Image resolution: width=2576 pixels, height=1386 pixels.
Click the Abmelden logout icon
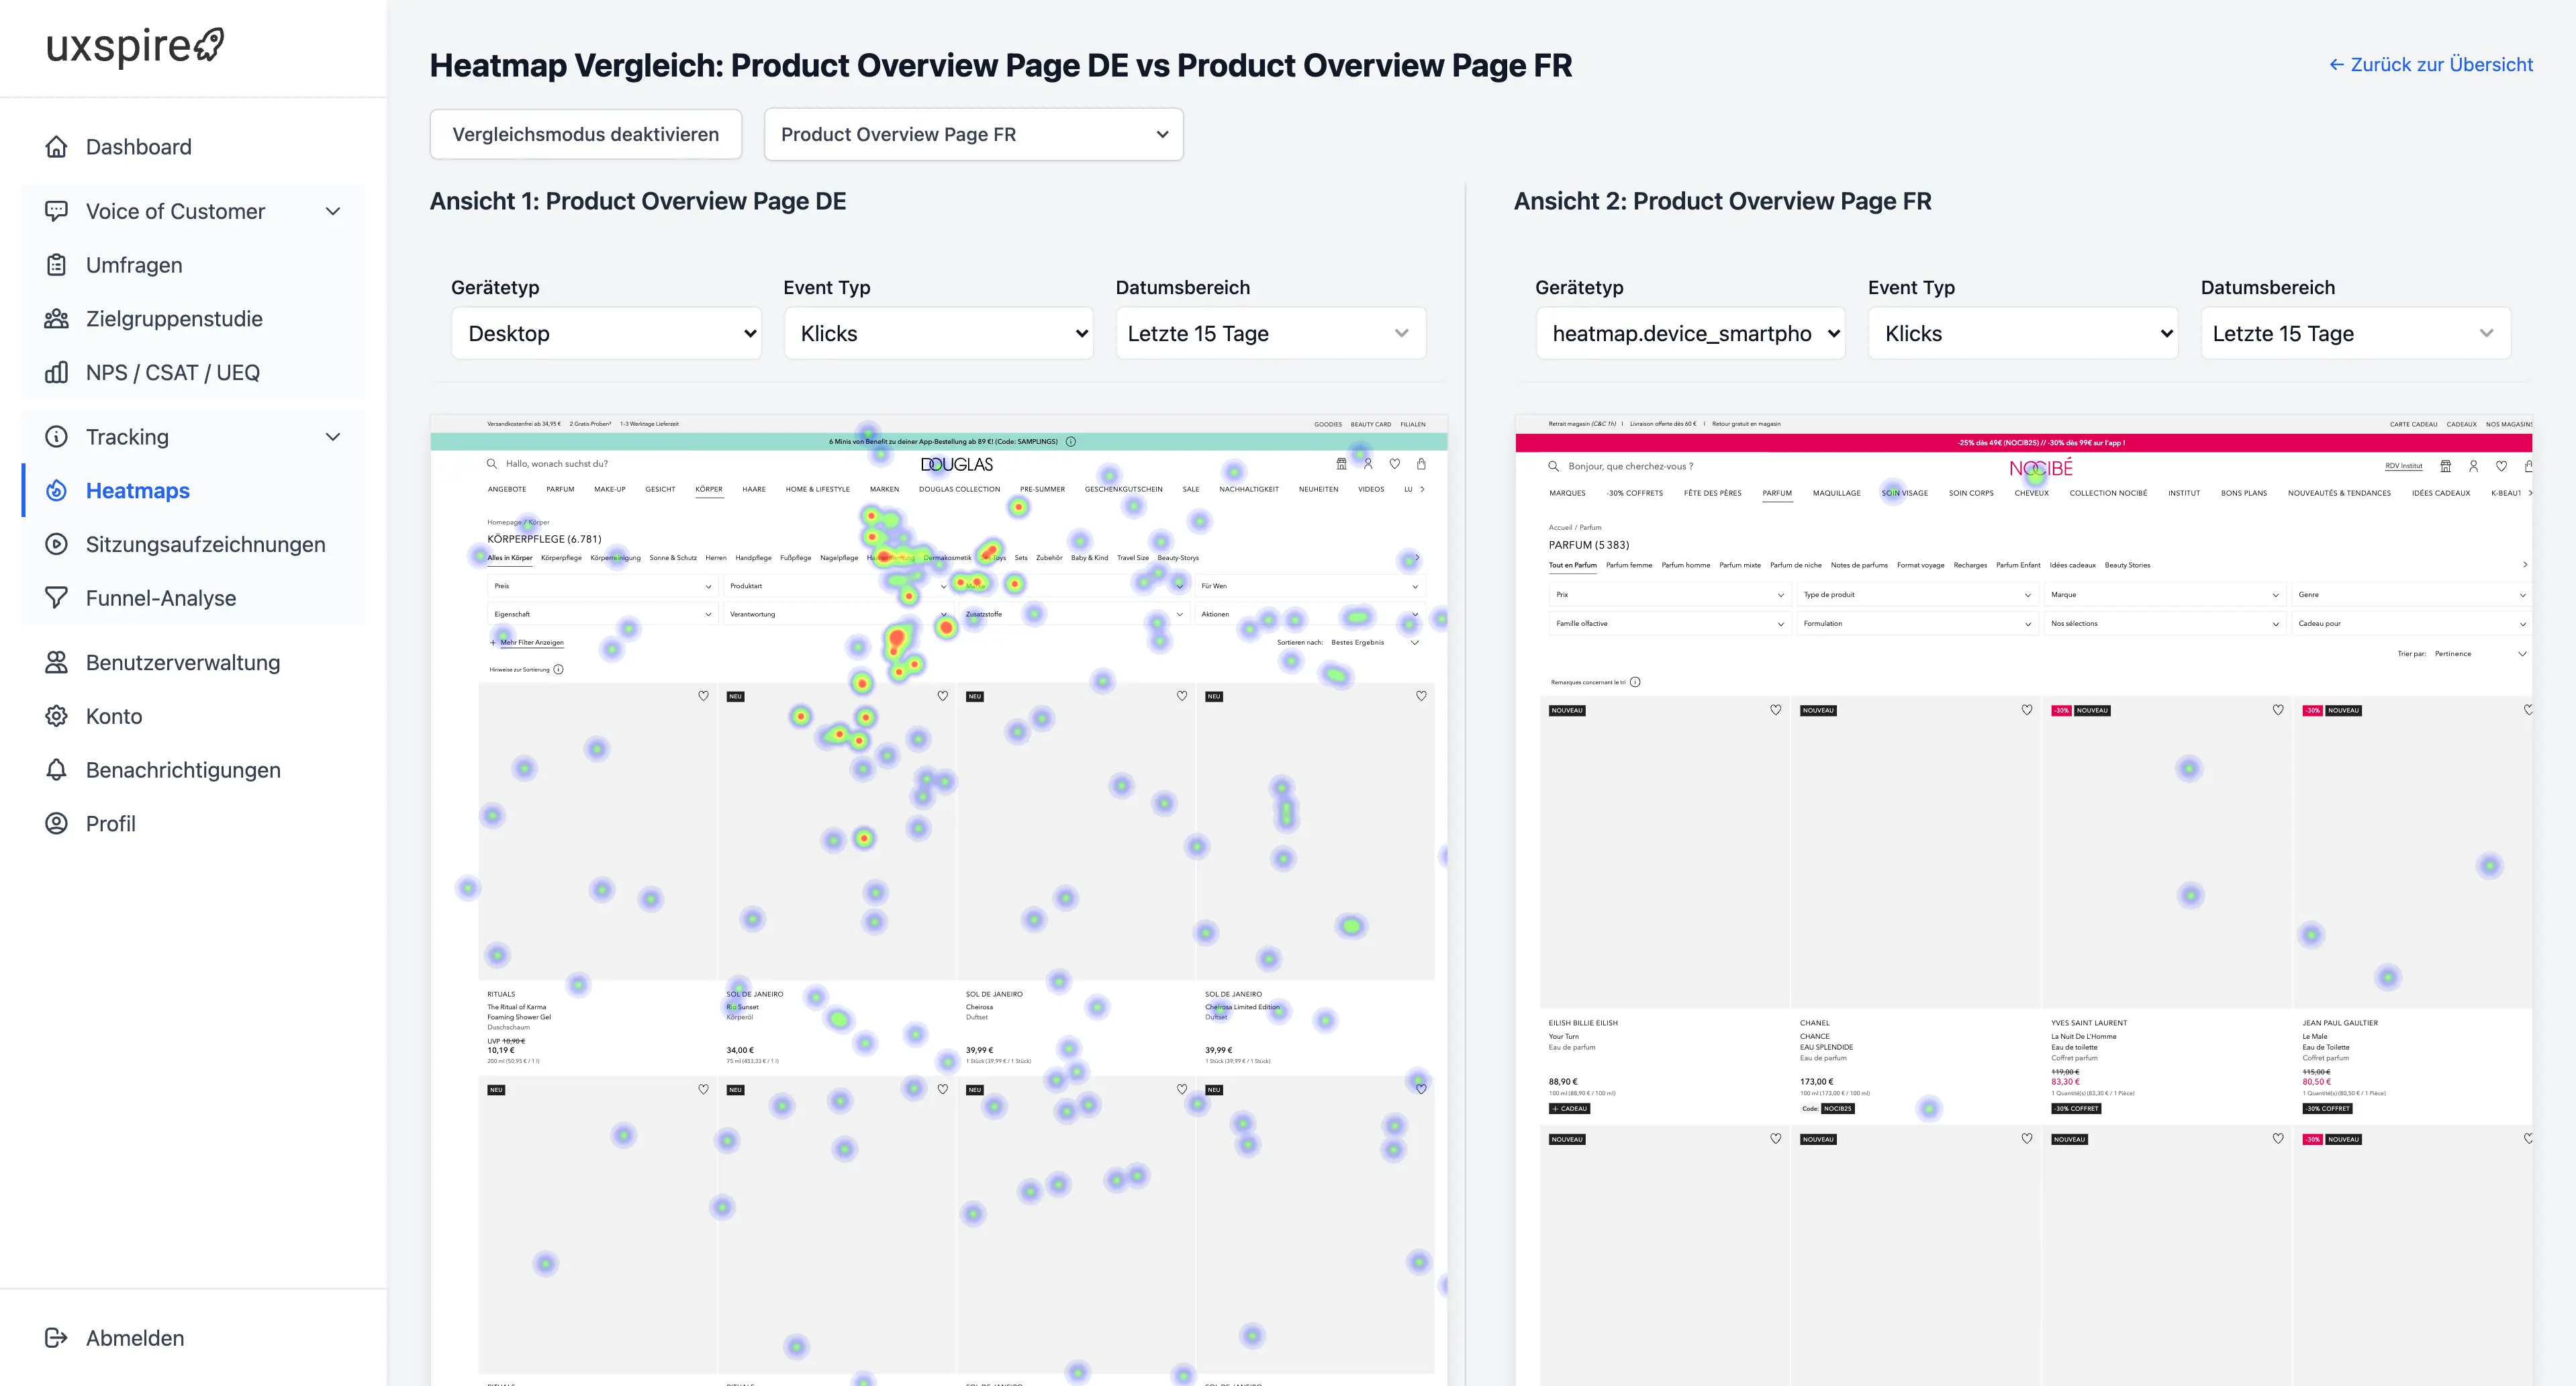pos(56,1338)
